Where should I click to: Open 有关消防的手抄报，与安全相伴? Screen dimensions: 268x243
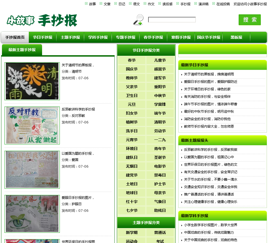click(x=207, y=97)
